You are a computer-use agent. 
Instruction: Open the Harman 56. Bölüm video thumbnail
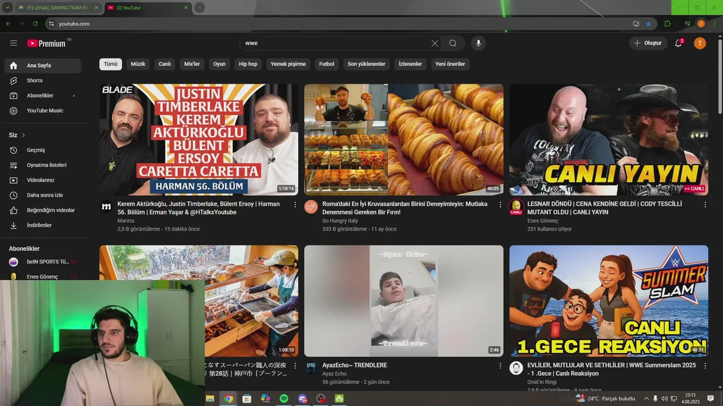[199, 140]
